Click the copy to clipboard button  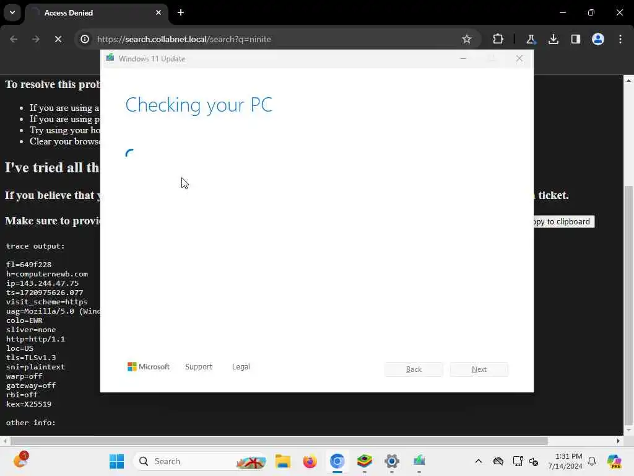[564, 222]
